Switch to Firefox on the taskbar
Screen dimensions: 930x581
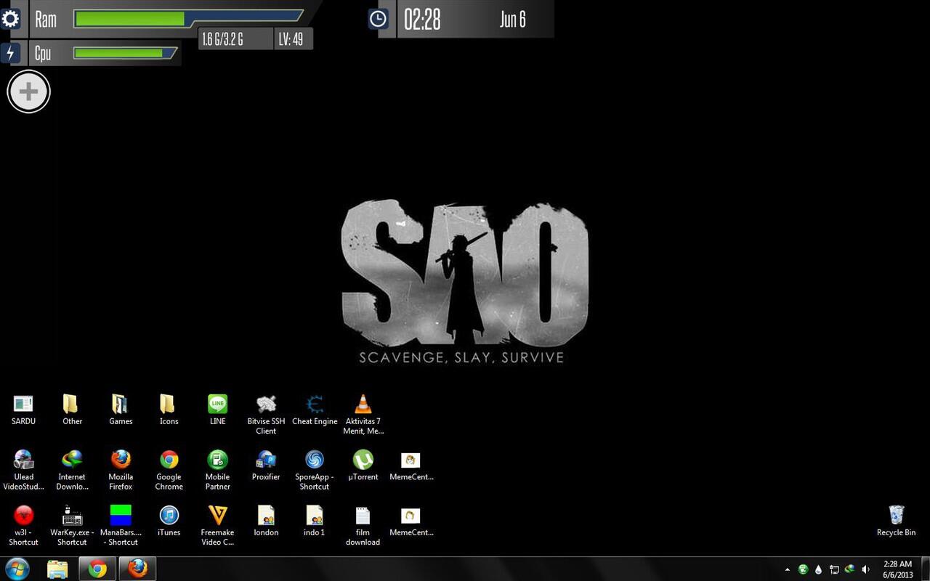click(137, 569)
